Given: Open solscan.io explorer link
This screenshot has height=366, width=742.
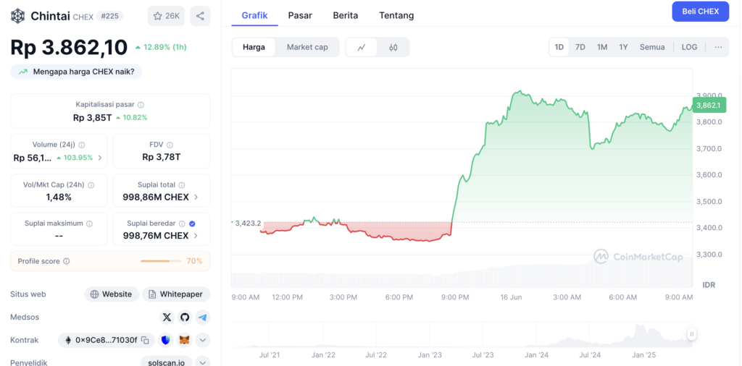Looking at the screenshot, I should 166,362.
